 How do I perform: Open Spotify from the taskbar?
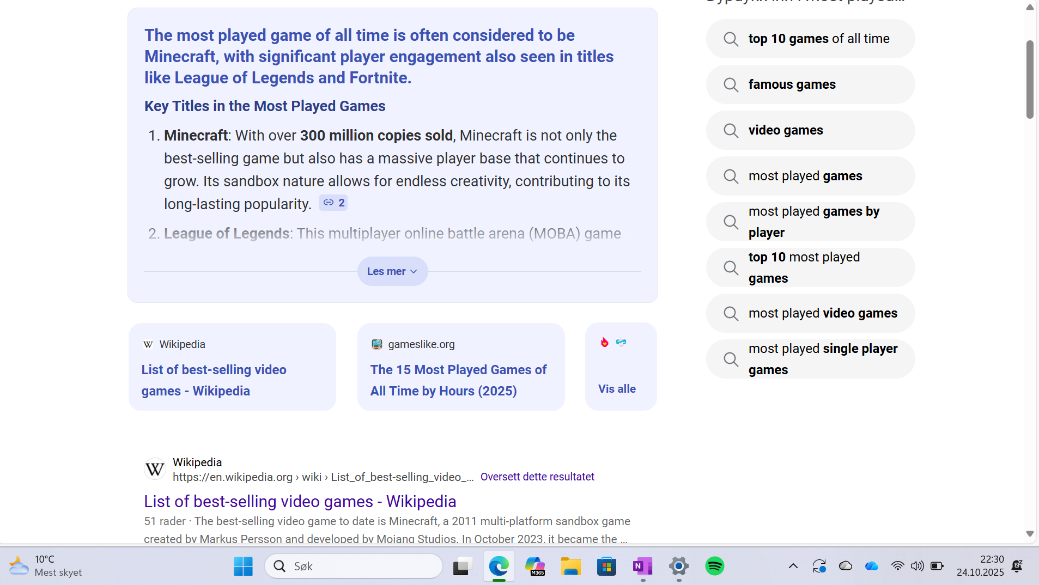[x=715, y=566]
